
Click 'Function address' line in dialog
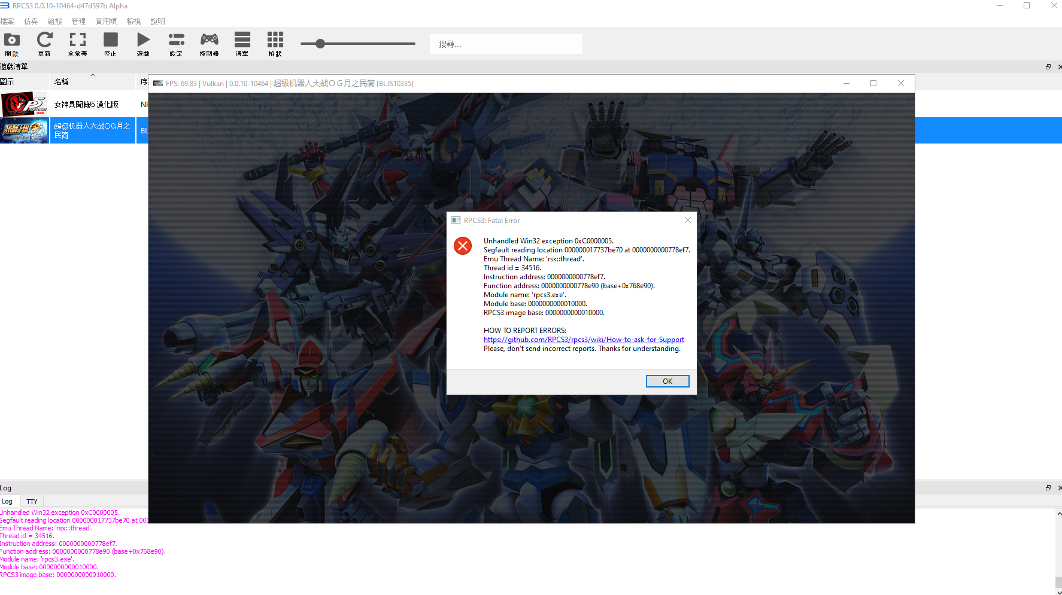tap(569, 286)
